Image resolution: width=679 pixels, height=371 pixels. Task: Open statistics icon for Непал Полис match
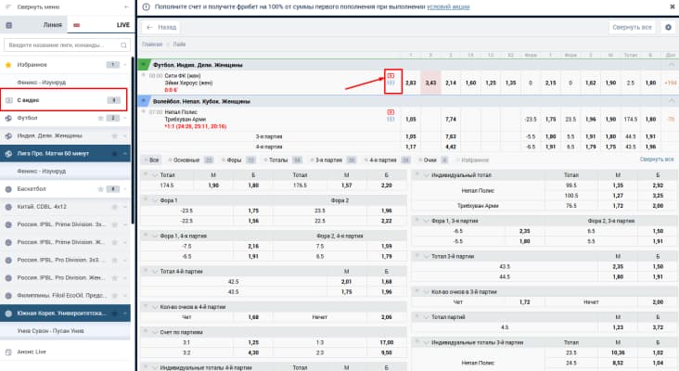click(391, 119)
